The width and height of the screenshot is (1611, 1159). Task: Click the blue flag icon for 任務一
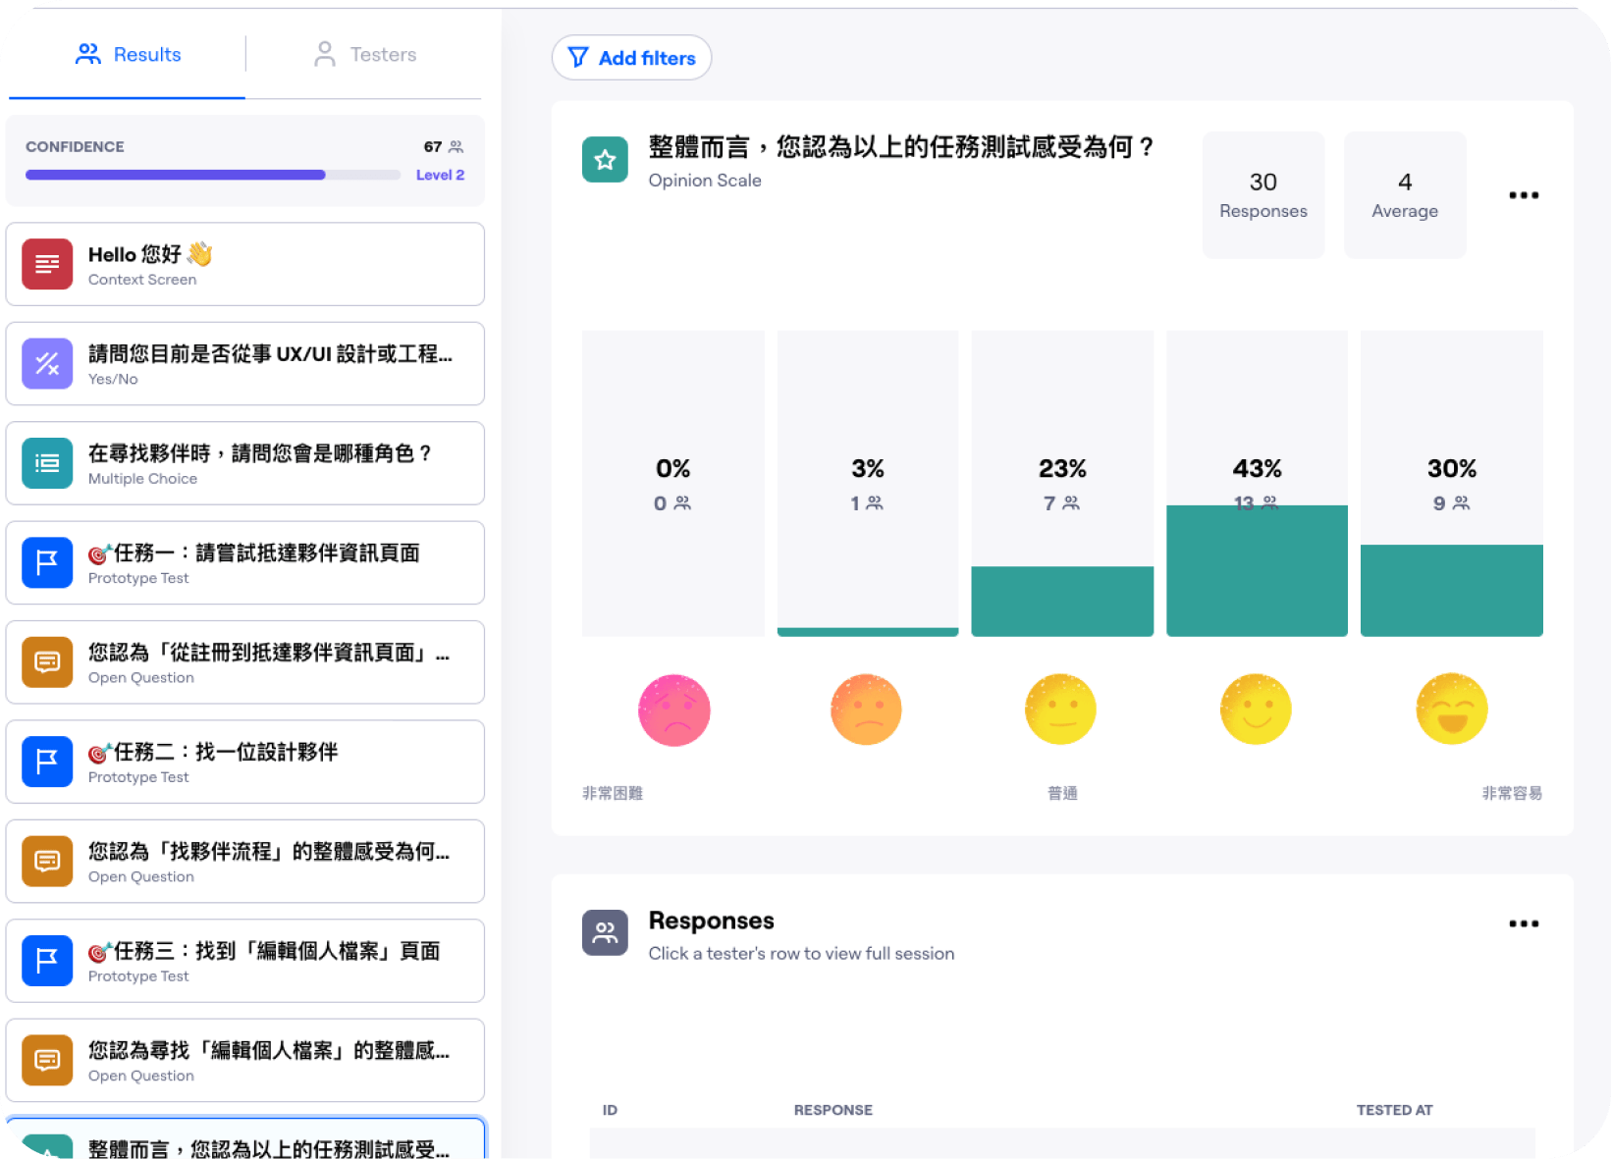click(47, 562)
